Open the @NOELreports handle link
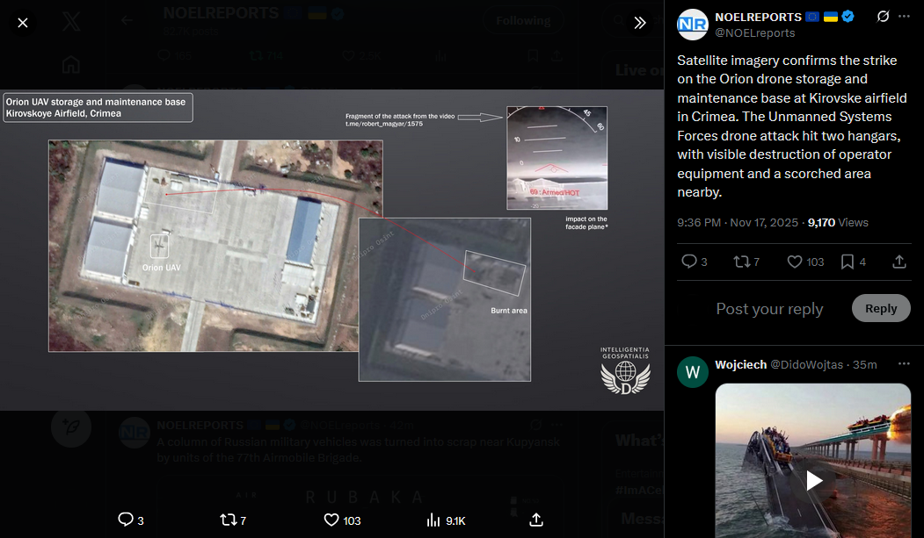The height and width of the screenshot is (538, 924). click(755, 33)
